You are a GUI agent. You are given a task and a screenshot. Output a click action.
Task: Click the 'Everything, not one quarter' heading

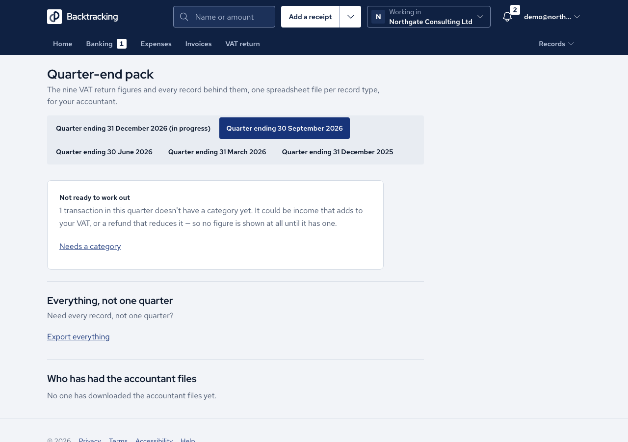(x=110, y=301)
